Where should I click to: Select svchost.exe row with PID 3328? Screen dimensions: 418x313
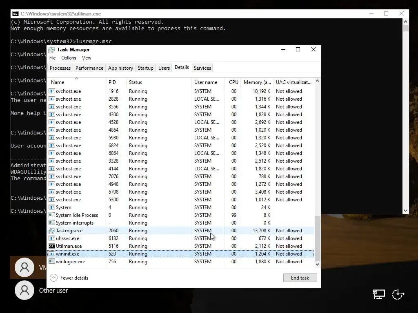(181, 161)
